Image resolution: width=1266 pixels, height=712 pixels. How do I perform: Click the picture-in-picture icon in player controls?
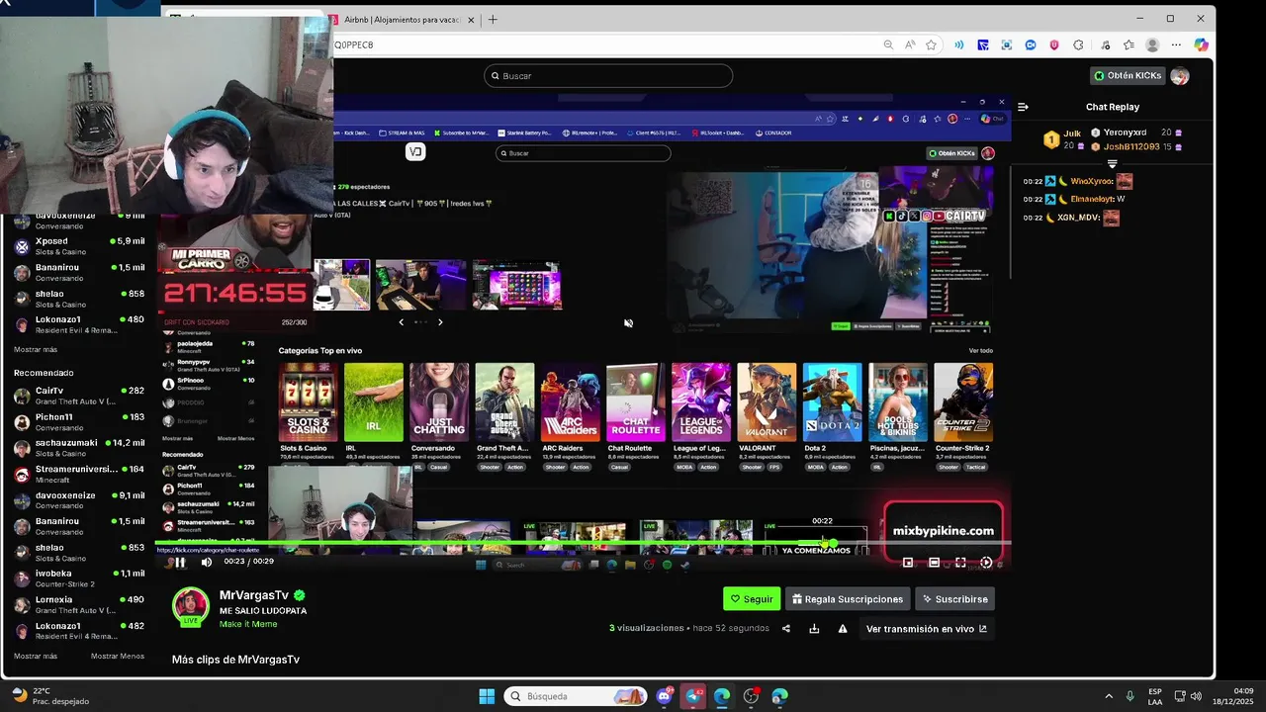click(908, 563)
